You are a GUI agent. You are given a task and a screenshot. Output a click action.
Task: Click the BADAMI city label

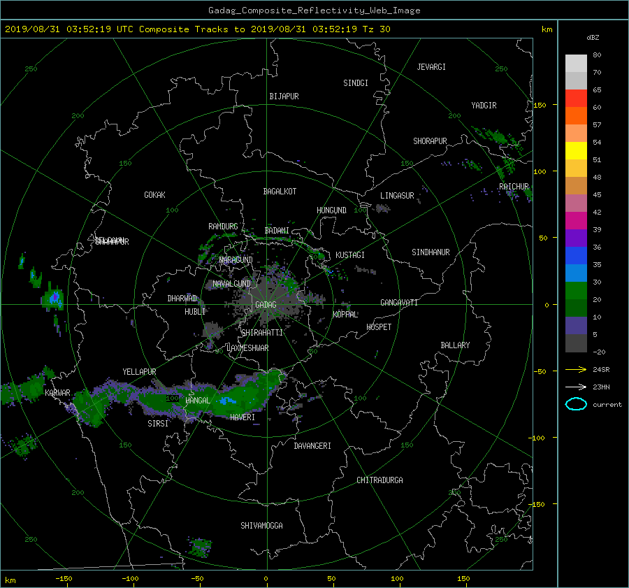pyautogui.click(x=277, y=231)
